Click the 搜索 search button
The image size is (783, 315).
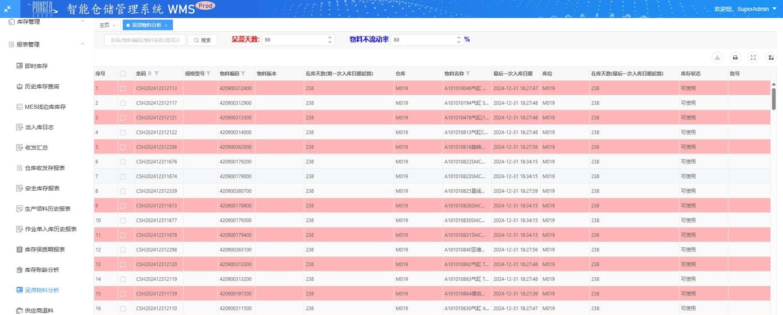coord(202,40)
